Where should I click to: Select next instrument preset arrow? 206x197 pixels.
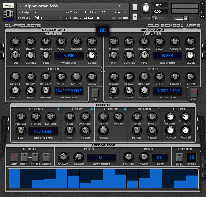[x=125, y=6]
